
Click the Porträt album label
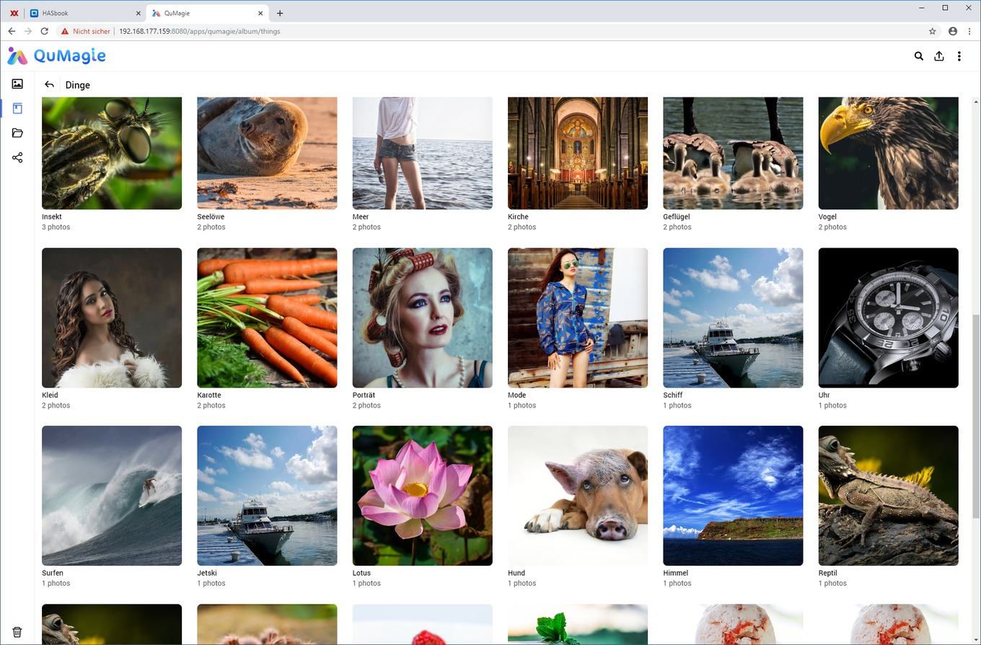click(x=364, y=395)
